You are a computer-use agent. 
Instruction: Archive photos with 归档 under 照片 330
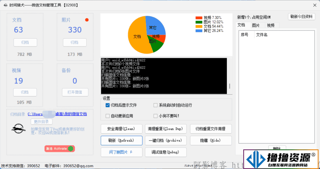point(75,42)
